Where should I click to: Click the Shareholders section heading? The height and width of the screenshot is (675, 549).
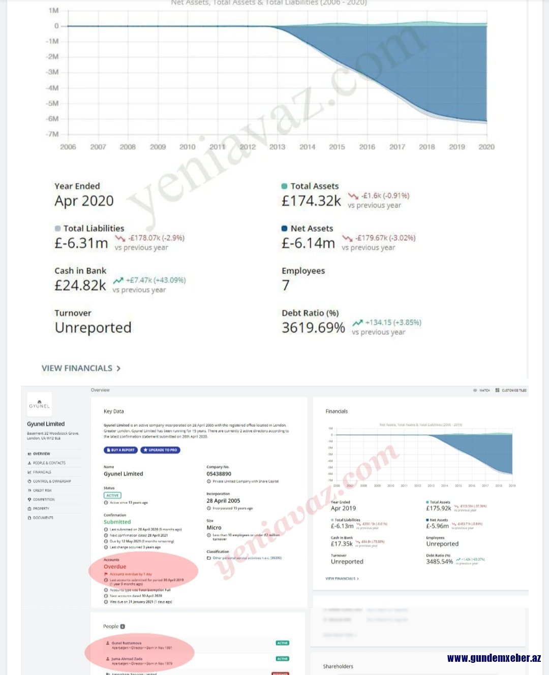pyautogui.click(x=338, y=666)
